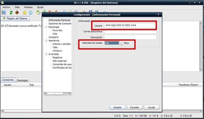Open the Archivo menu
The height and width of the screenshot is (119, 204).
point(6,7)
